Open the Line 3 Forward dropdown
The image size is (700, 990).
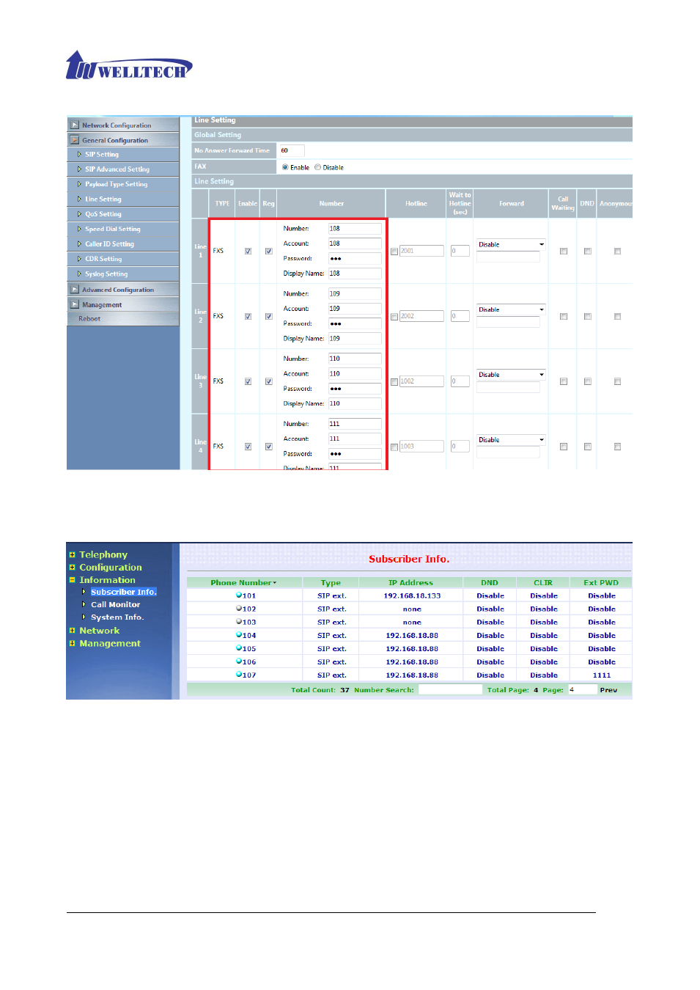[x=511, y=375]
